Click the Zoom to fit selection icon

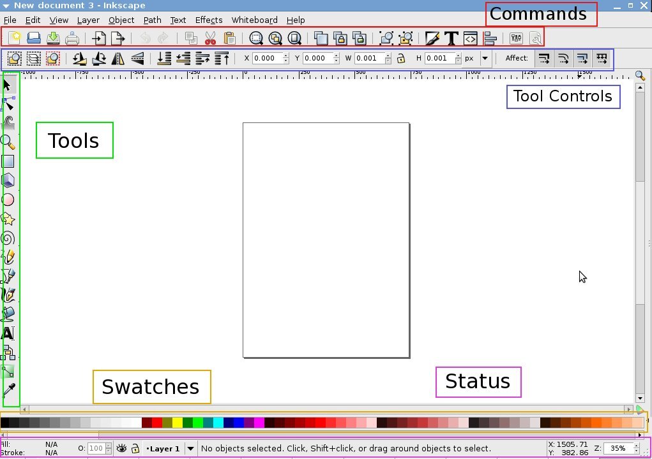tap(256, 38)
